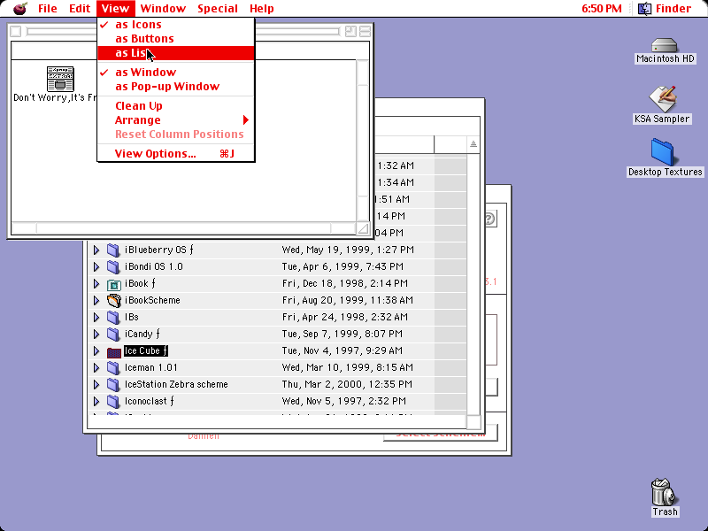708x531 pixels.
Task: Expand the iBook folder
Action: 96,283
